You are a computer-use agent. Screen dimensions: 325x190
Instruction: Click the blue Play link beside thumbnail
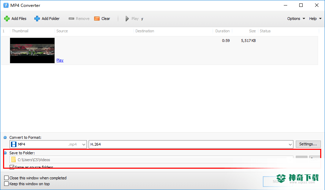point(60,60)
